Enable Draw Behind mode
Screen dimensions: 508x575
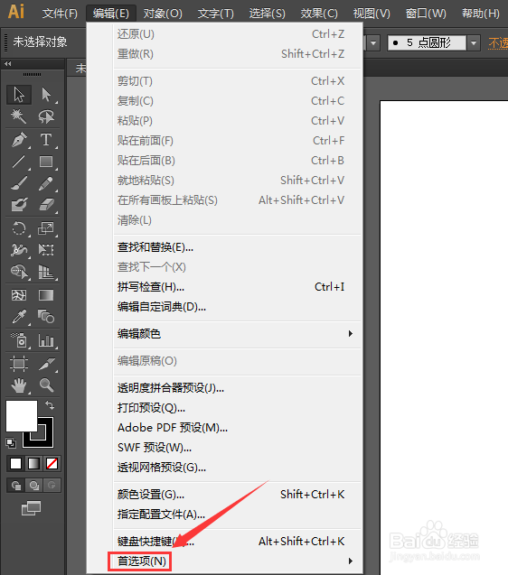coord(33,486)
